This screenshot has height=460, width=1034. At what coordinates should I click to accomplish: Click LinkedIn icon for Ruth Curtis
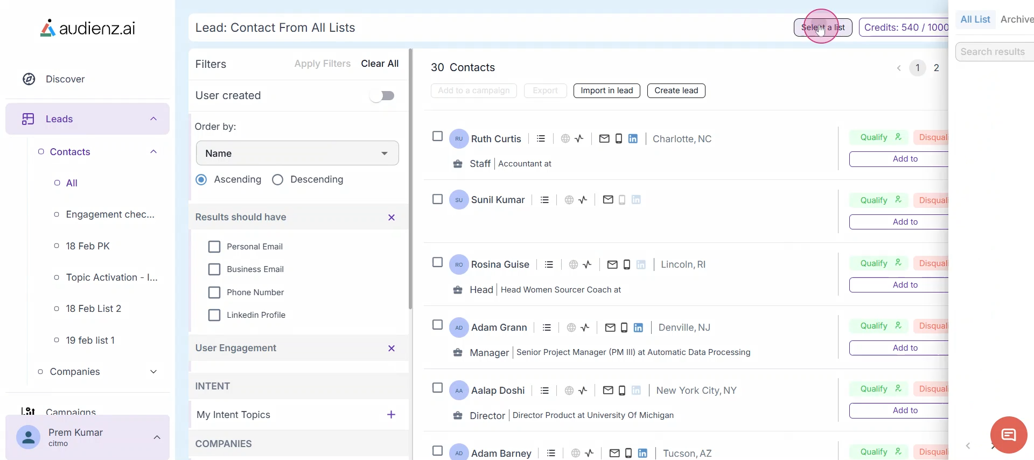[633, 139]
